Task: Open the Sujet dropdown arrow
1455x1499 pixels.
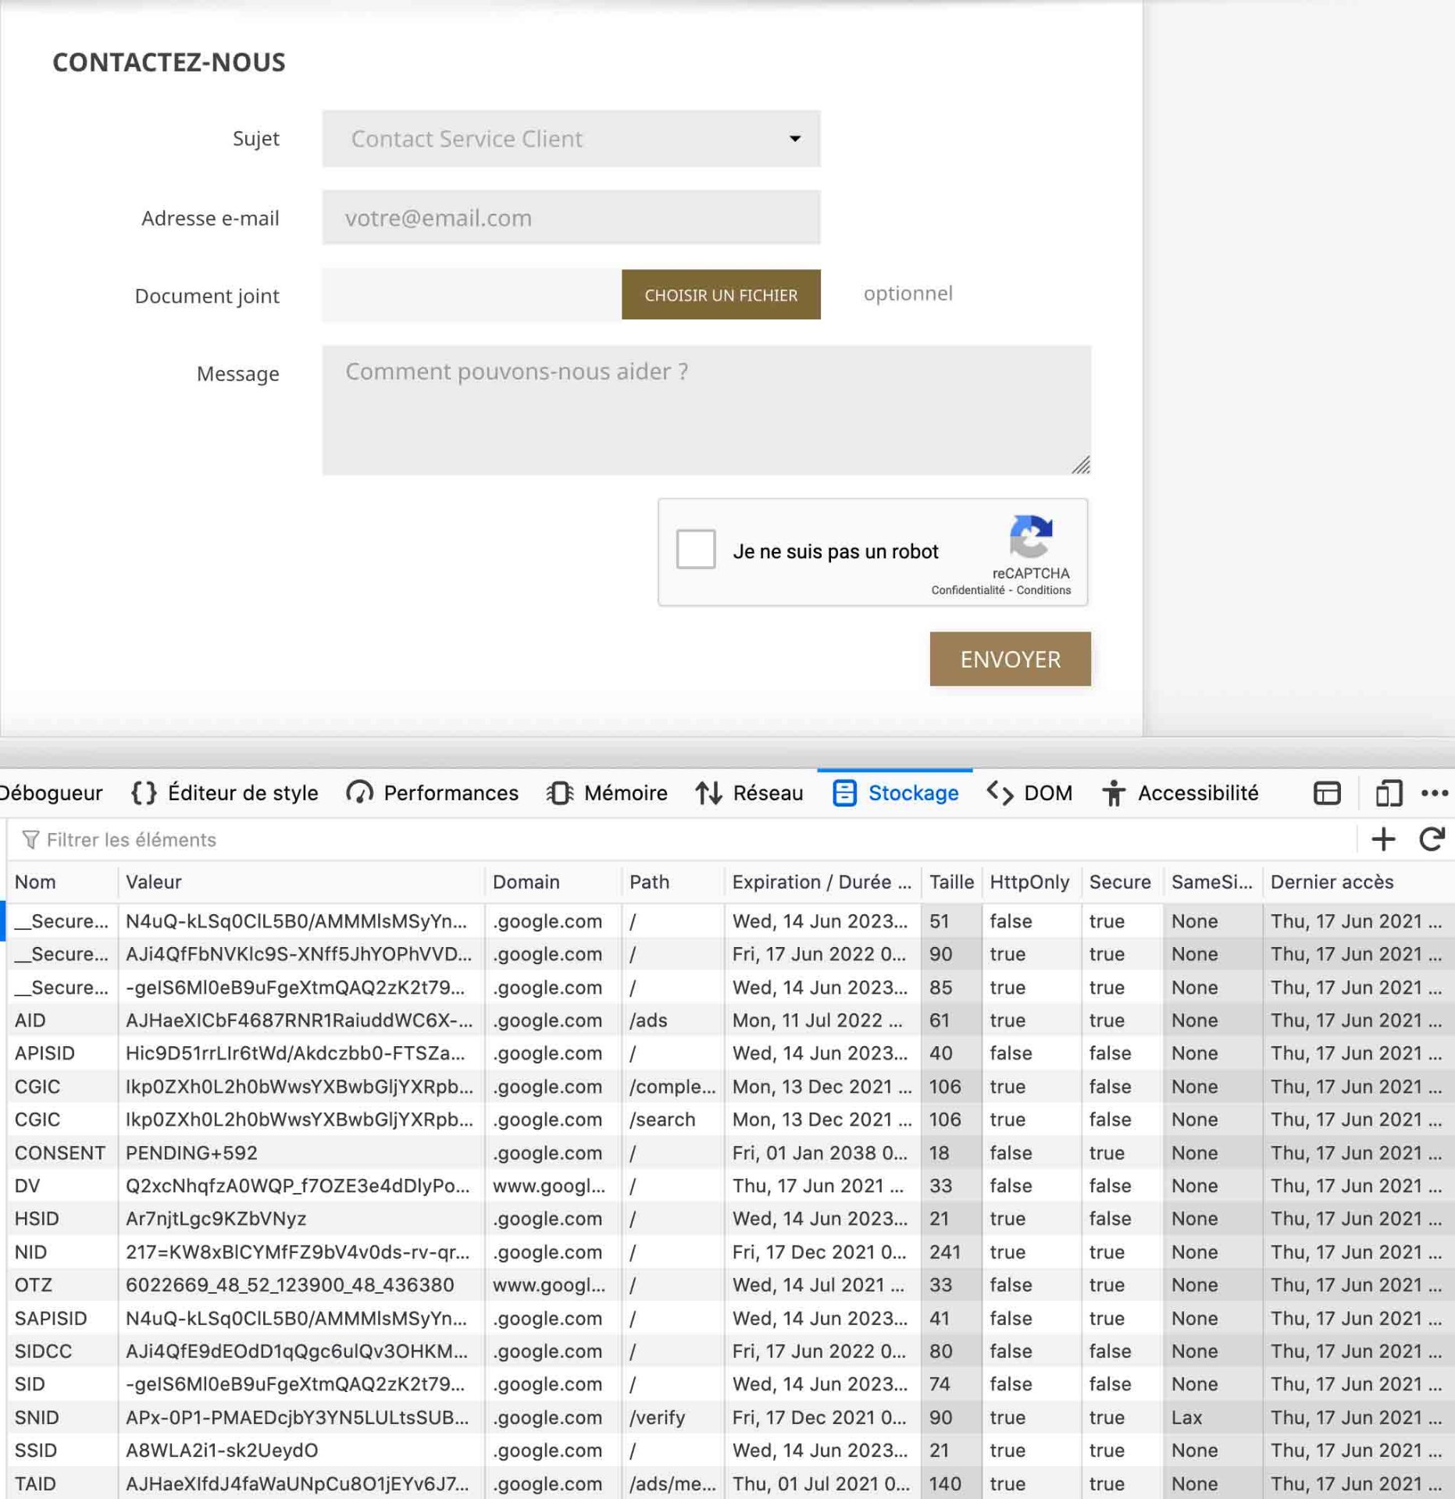Action: pos(795,139)
